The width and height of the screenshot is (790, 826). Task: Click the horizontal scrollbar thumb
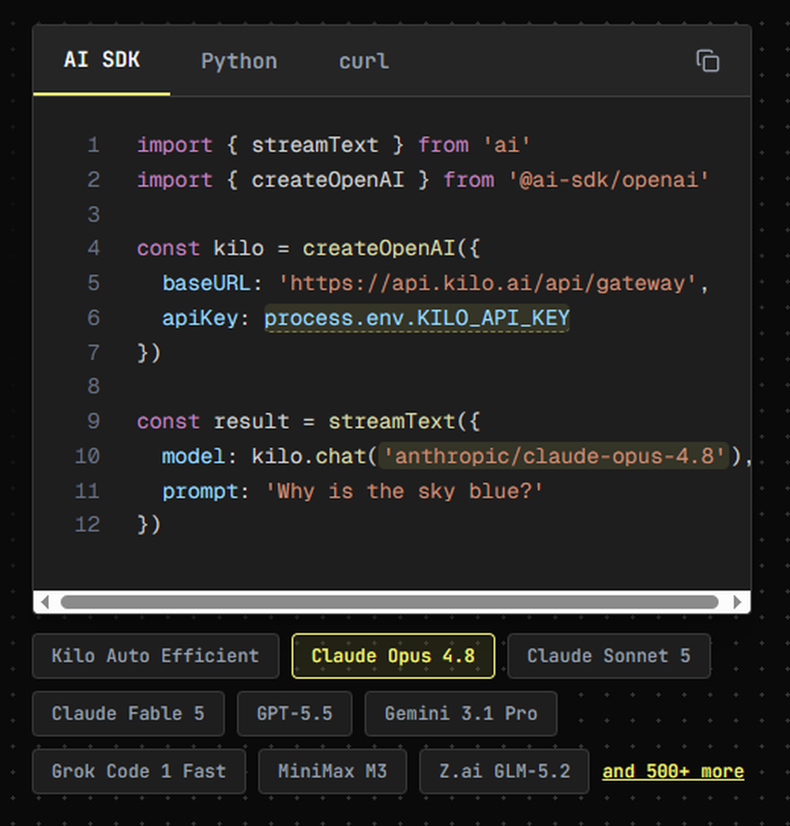point(389,602)
